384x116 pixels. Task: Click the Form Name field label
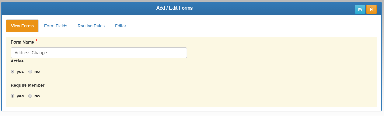tap(22, 42)
